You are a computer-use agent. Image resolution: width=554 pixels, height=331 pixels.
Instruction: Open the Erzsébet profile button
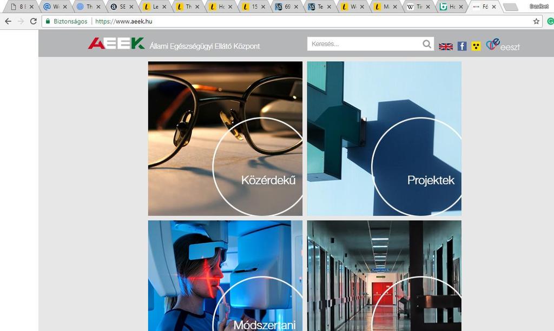click(x=539, y=6)
